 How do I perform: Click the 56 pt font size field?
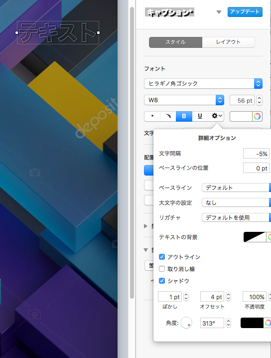pos(242,100)
